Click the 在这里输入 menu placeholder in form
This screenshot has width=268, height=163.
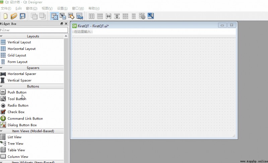(x=82, y=31)
